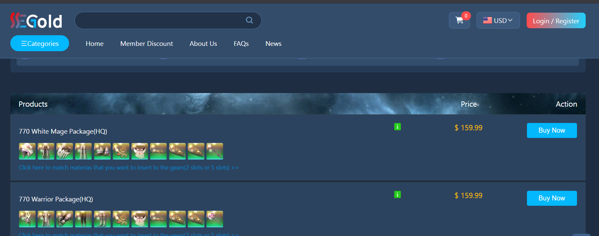Click the Action column header
Image resolution: width=599 pixels, height=236 pixels.
[566, 104]
